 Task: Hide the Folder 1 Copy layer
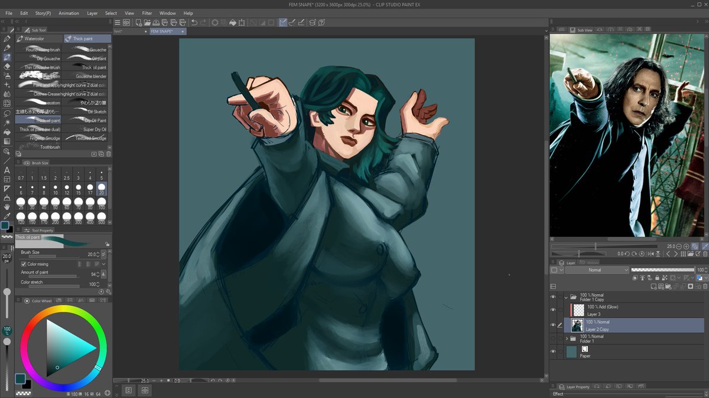click(553, 297)
